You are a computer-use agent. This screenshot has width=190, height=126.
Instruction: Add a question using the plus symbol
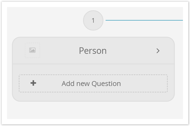point(33,83)
